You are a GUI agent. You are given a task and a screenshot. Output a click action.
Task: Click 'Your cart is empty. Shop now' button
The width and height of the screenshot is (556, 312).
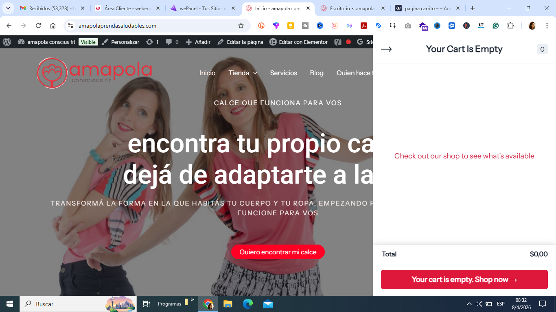(464, 279)
